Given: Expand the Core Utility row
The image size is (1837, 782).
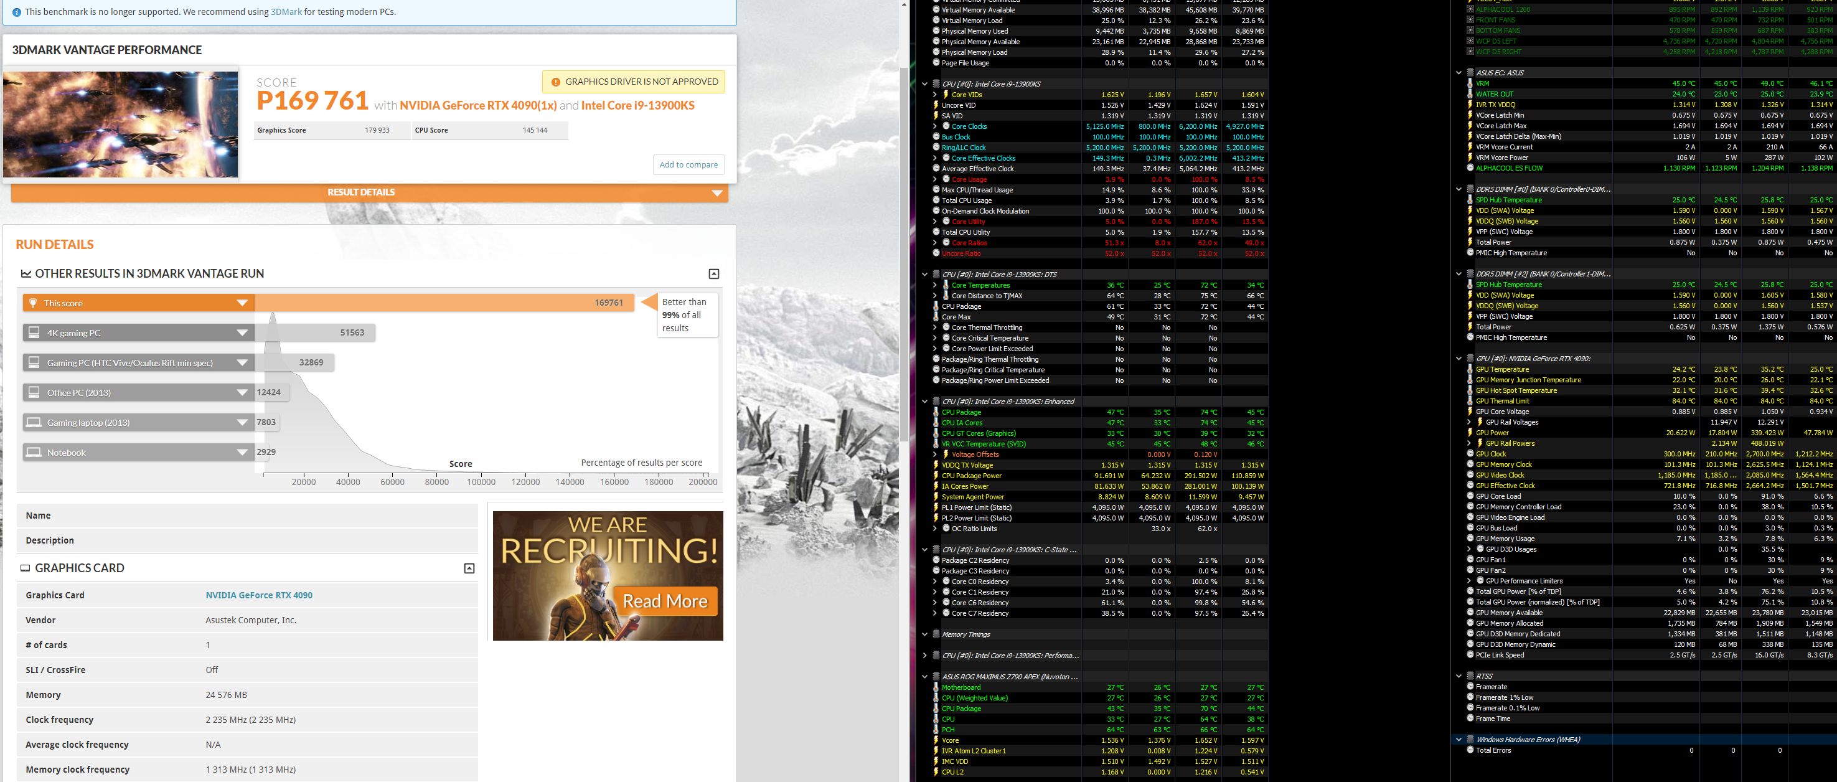Looking at the screenshot, I should [x=935, y=222].
